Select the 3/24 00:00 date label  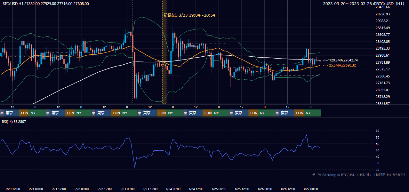(x=173, y=189)
